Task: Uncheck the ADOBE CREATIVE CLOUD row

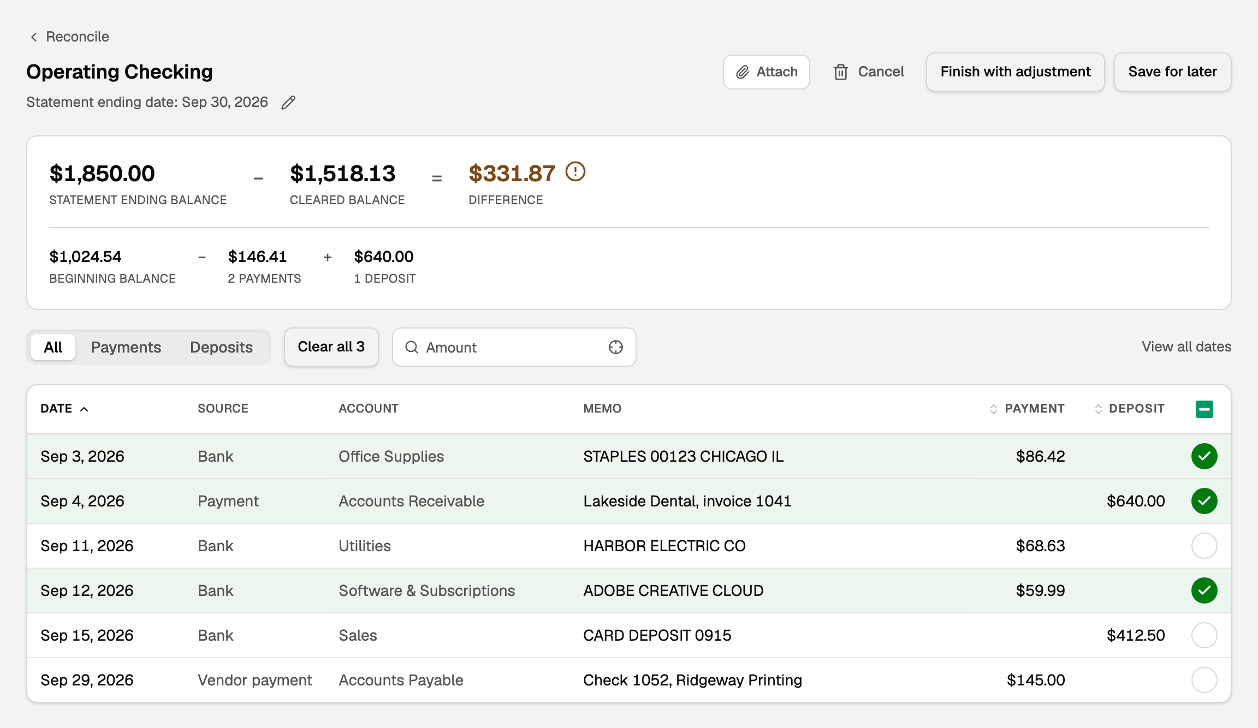Action: (1204, 590)
